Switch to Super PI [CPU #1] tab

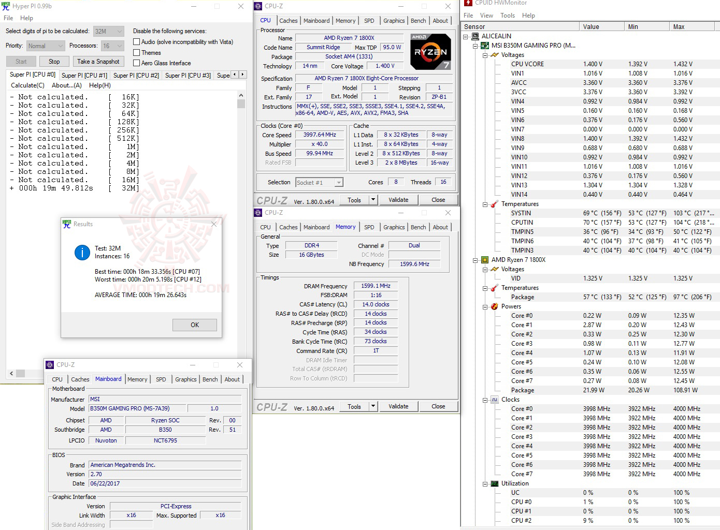click(84, 76)
